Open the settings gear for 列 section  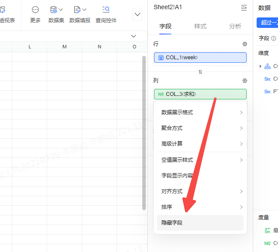tap(245, 81)
